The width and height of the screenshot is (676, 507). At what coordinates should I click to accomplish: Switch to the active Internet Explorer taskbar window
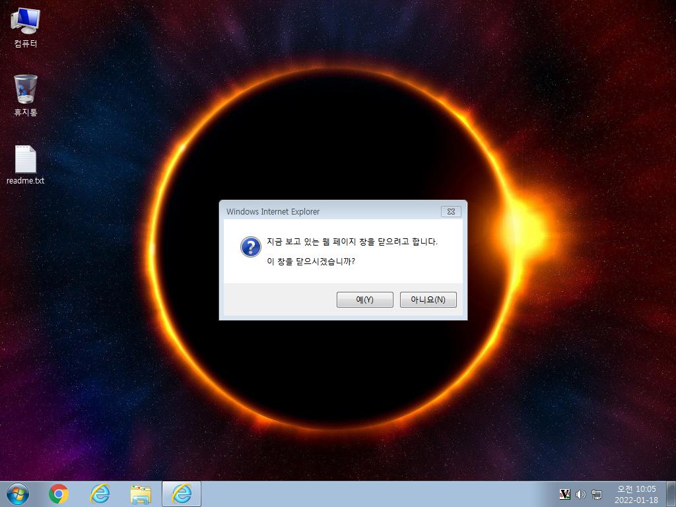coord(182,494)
